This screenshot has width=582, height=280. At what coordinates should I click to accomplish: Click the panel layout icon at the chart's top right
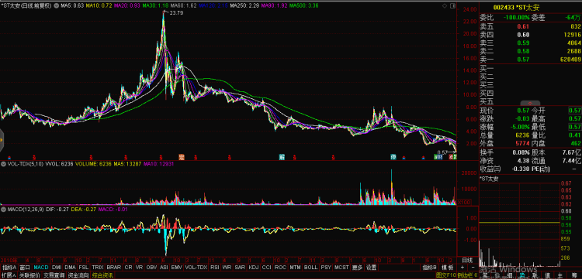pyautogui.click(x=452, y=6)
